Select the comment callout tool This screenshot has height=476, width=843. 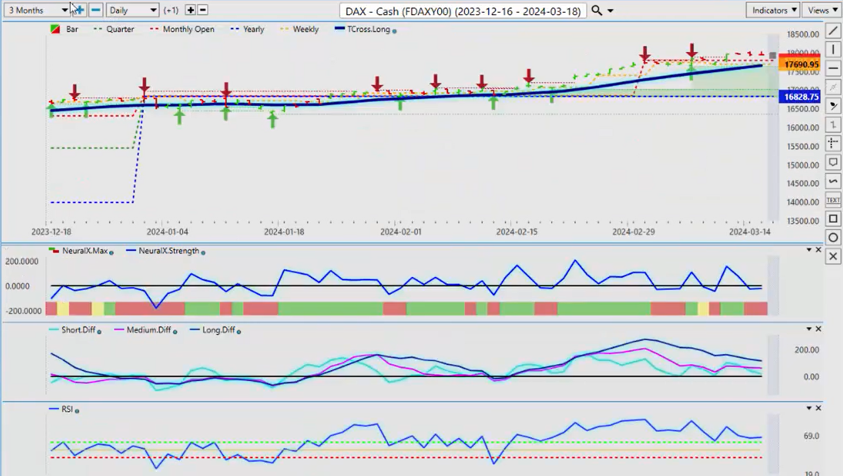tap(833, 162)
